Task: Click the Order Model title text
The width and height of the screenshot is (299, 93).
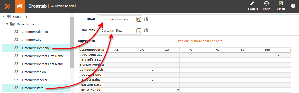Action: 65,6
